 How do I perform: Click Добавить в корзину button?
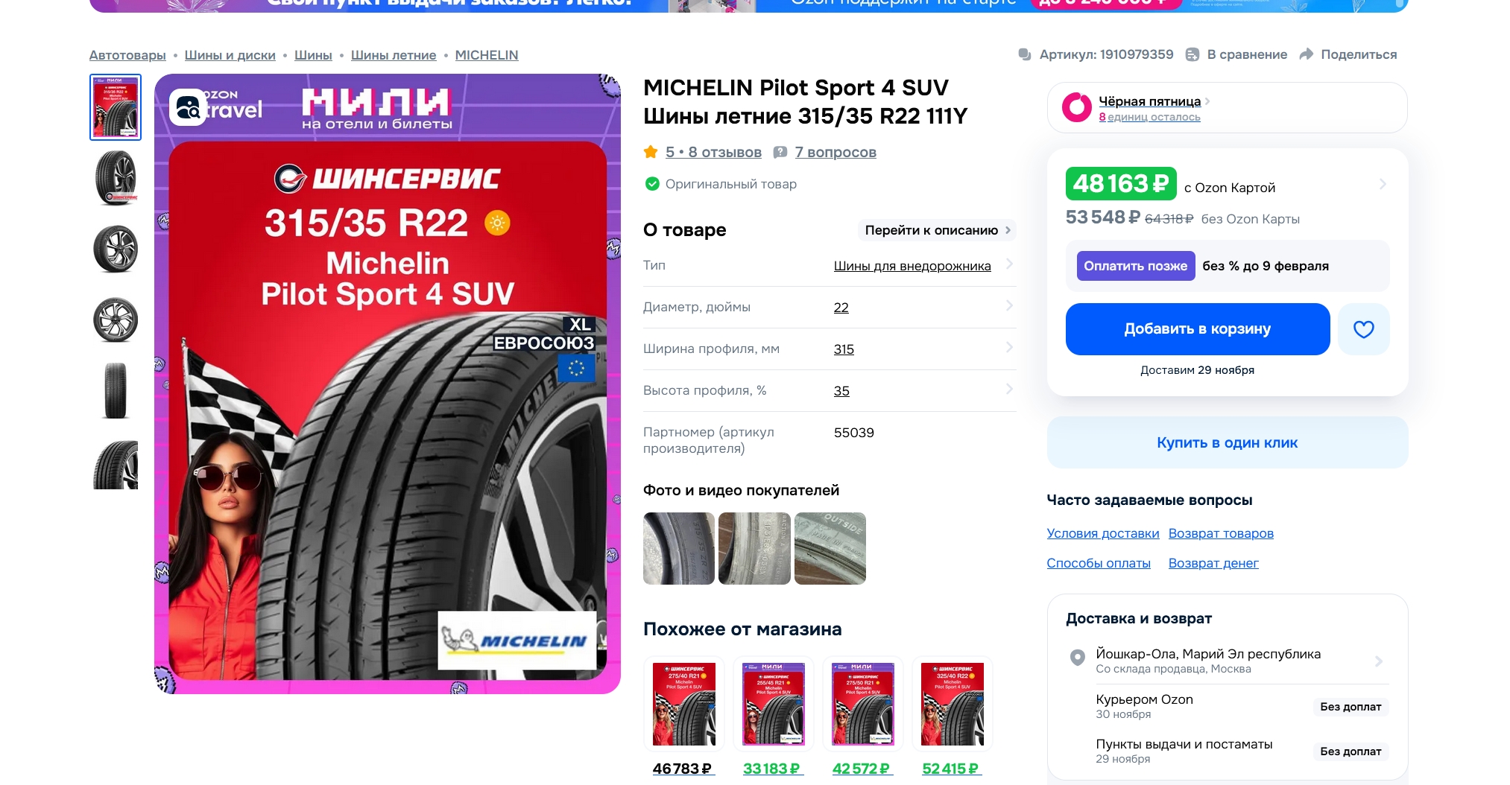point(1198,329)
